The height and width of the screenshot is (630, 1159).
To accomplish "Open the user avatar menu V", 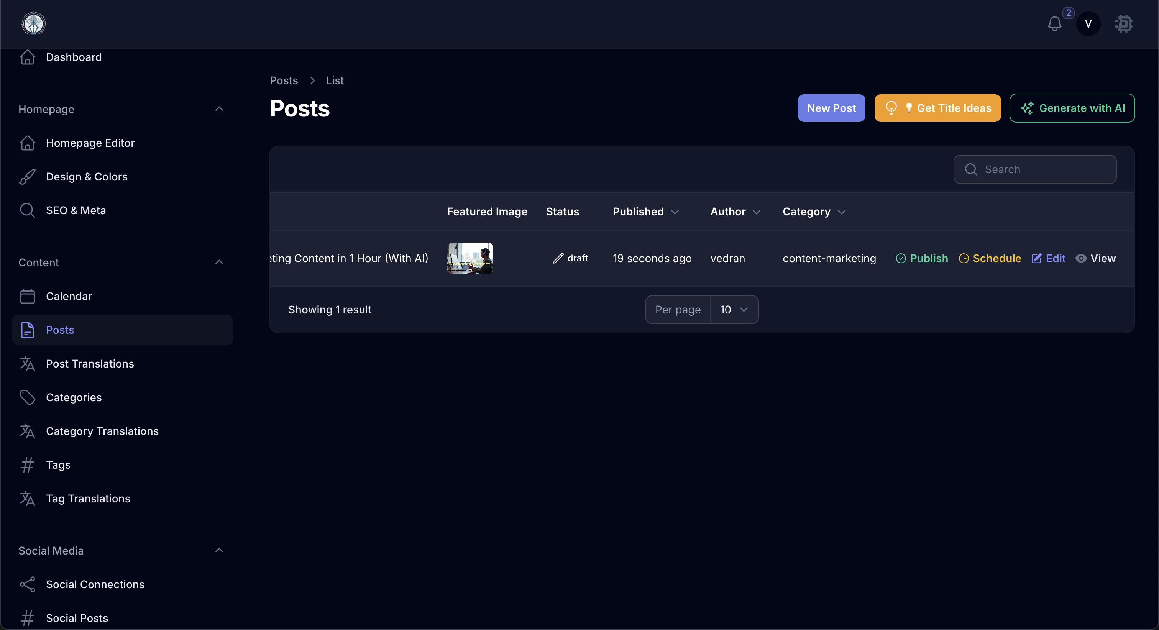I will coord(1088,24).
